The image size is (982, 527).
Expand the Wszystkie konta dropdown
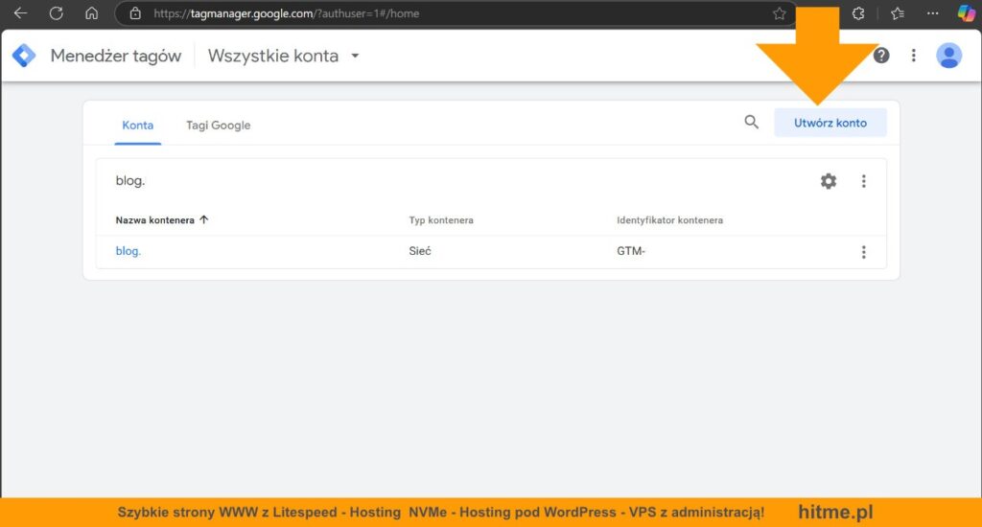[x=355, y=56]
